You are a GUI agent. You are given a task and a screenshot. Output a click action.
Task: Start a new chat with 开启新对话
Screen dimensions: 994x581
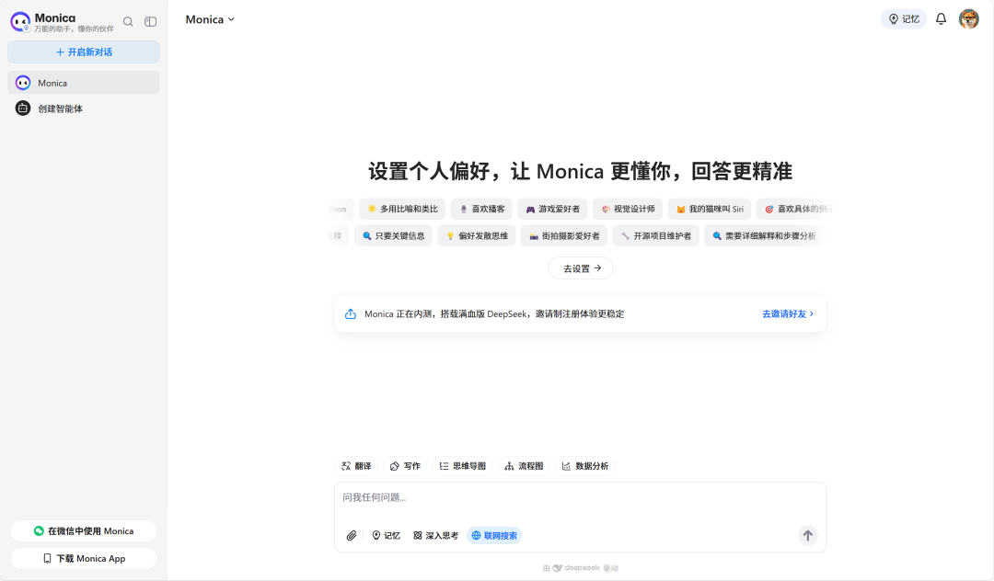(84, 51)
